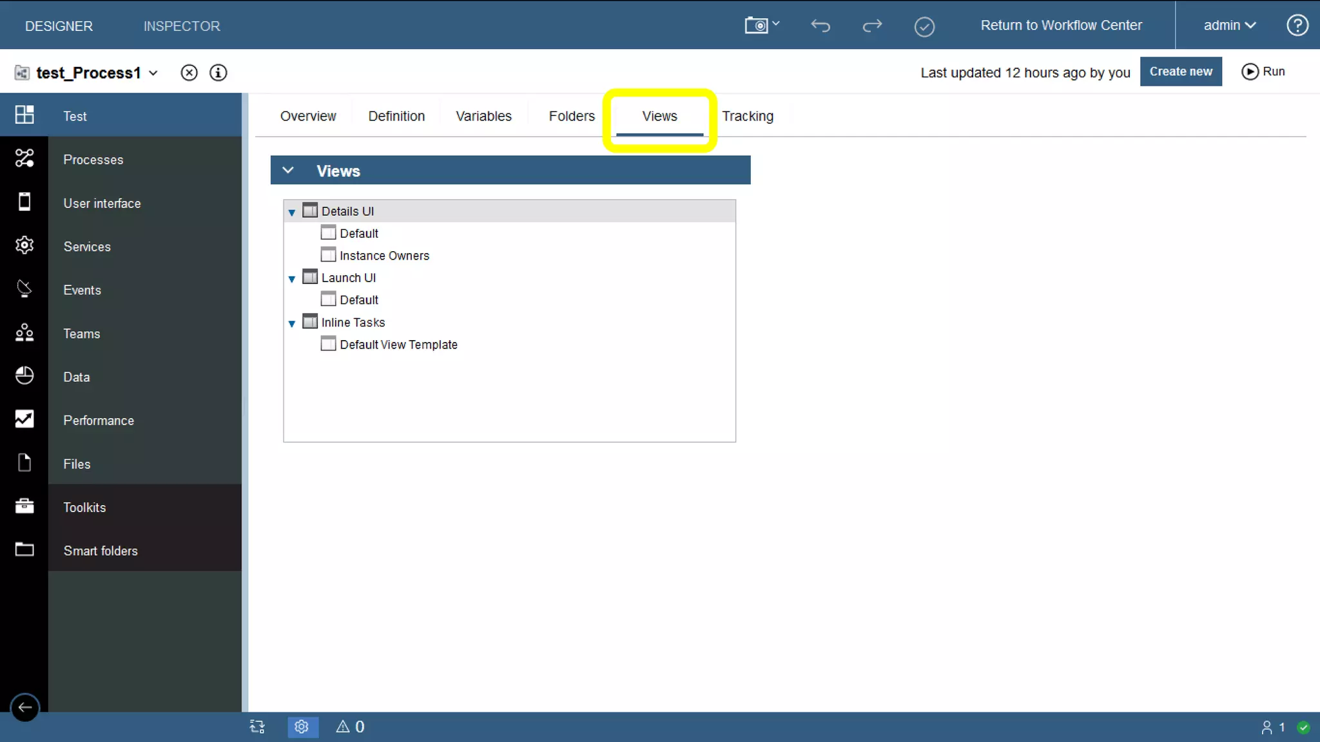This screenshot has height=742, width=1320.
Task: Click the undo arrow icon
Action: tap(820, 26)
